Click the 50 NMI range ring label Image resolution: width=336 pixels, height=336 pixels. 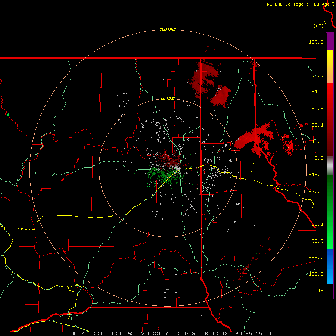[x=168, y=99]
